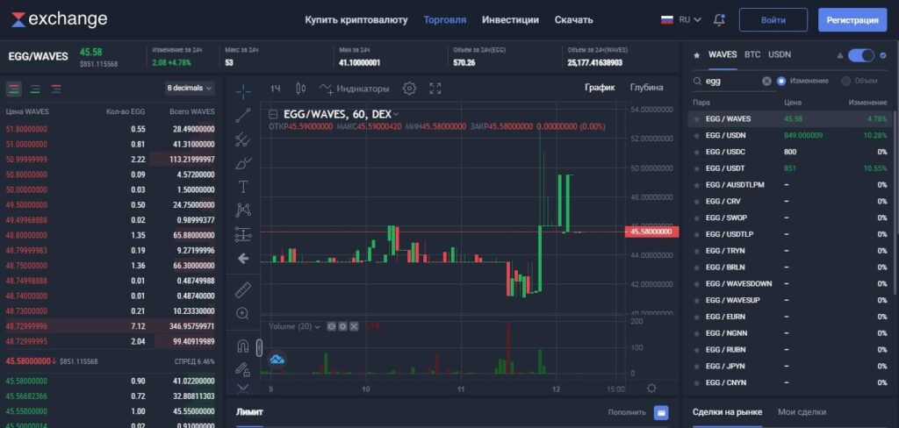Select the text annotation tool
The height and width of the screenshot is (428, 899).
coord(243,187)
